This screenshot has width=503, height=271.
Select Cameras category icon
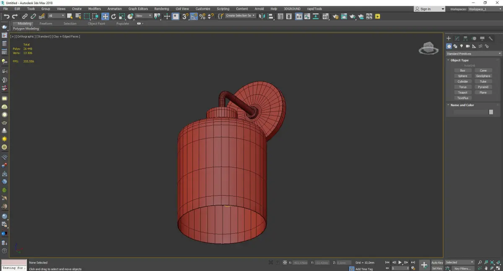coord(468,46)
